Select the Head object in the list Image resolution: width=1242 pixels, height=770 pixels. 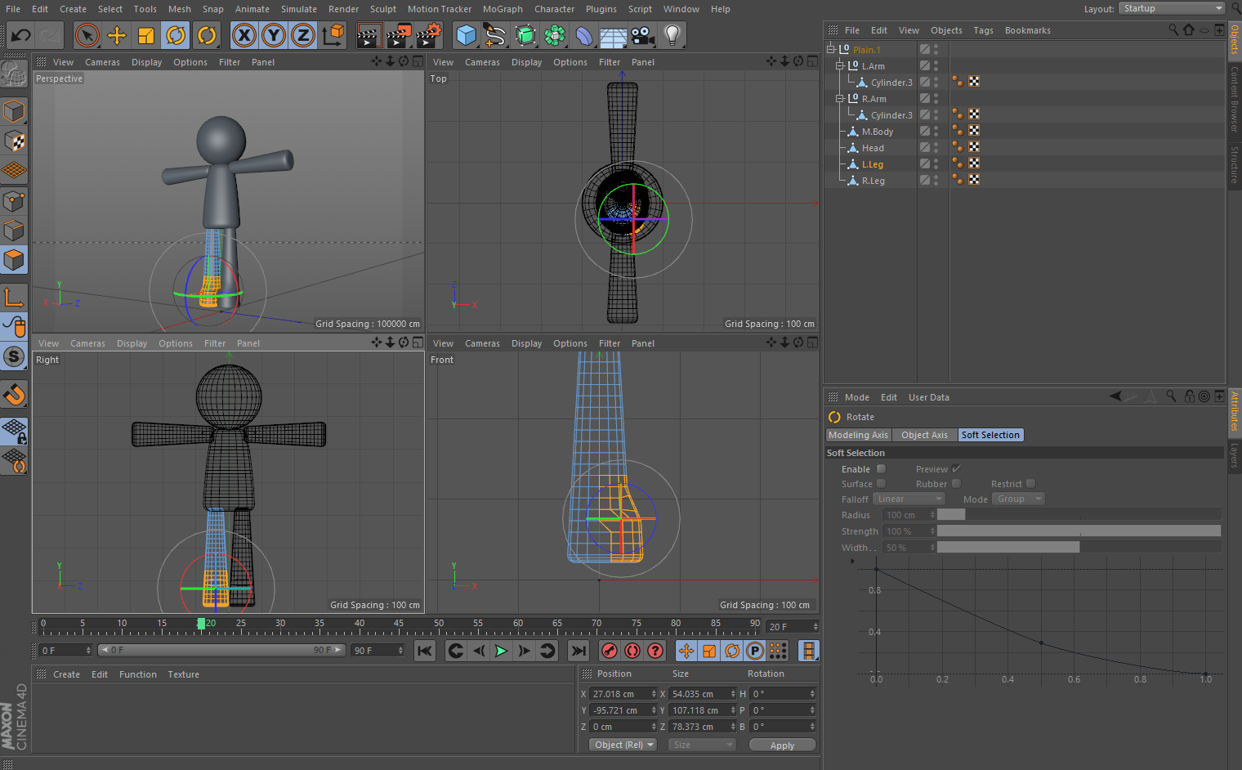873,148
